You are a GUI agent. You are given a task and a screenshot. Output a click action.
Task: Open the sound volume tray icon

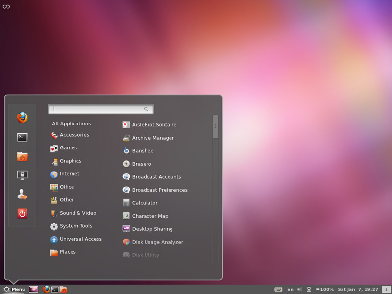click(x=300, y=289)
